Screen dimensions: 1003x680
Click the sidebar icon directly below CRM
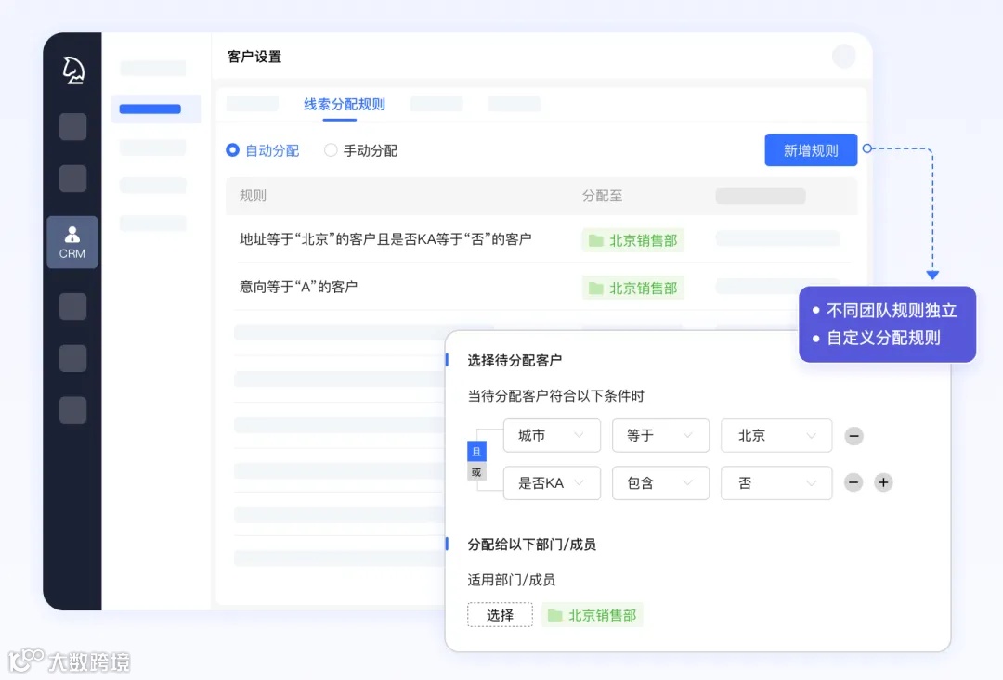coord(72,306)
